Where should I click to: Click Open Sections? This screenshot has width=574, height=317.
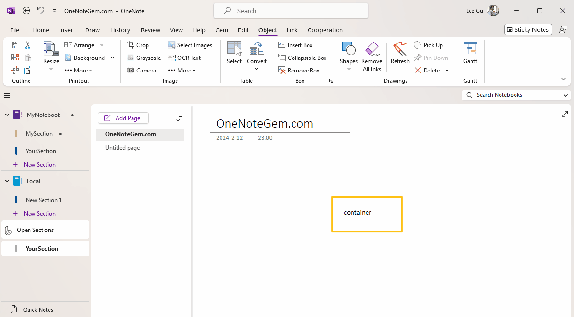45,230
